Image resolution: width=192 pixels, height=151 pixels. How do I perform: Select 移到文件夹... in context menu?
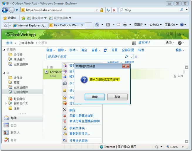(x=78, y=128)
